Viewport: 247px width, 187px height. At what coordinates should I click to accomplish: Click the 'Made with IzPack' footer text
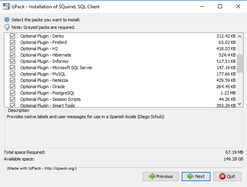(x=42, y=168)
